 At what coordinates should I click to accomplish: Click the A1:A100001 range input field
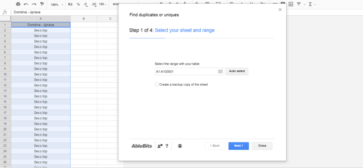click(186, 72)
